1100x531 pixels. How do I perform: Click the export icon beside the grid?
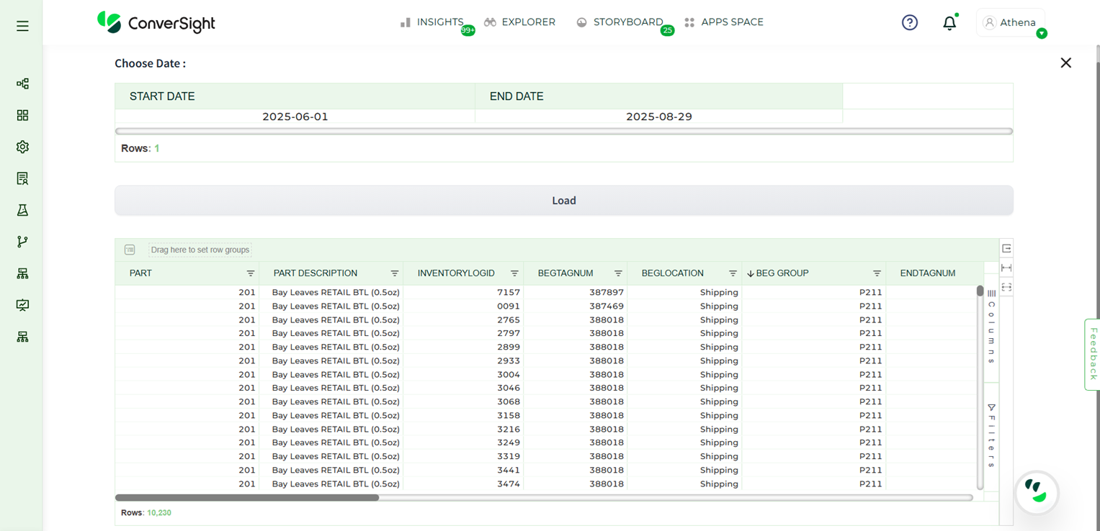[x=1006, y=248]
